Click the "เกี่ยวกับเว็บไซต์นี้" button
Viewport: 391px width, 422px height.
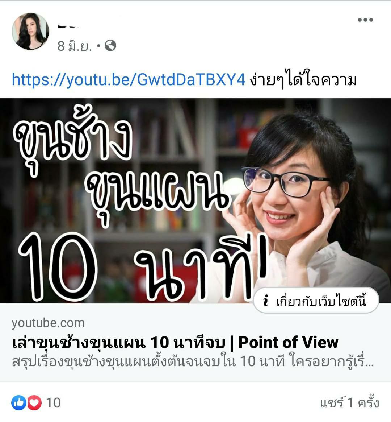coord(316,300)
